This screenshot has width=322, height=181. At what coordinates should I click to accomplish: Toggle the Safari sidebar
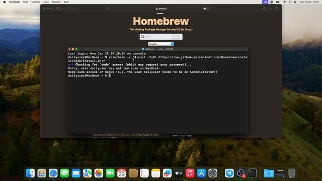pos(58,9)
